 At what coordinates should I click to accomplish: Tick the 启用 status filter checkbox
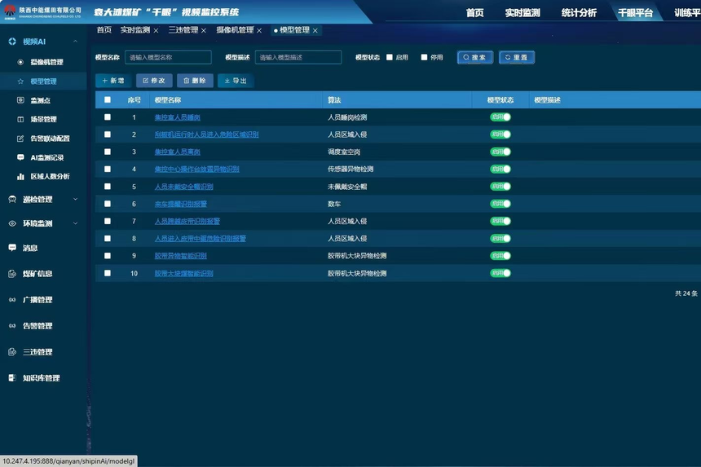[x=390, y=57]
